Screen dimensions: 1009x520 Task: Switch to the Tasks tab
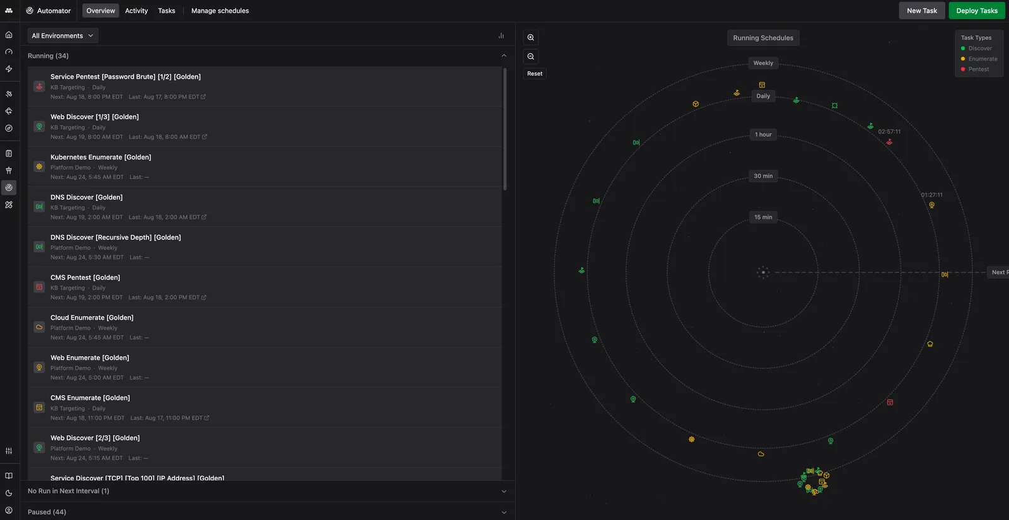click(x=166, y=11)
